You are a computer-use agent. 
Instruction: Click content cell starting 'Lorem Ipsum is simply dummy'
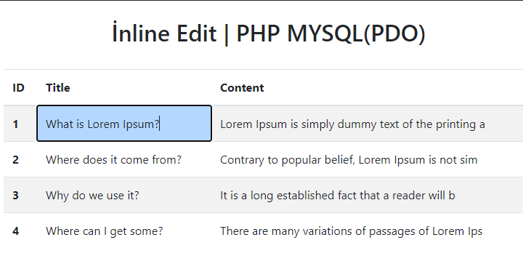pos(352,124)
